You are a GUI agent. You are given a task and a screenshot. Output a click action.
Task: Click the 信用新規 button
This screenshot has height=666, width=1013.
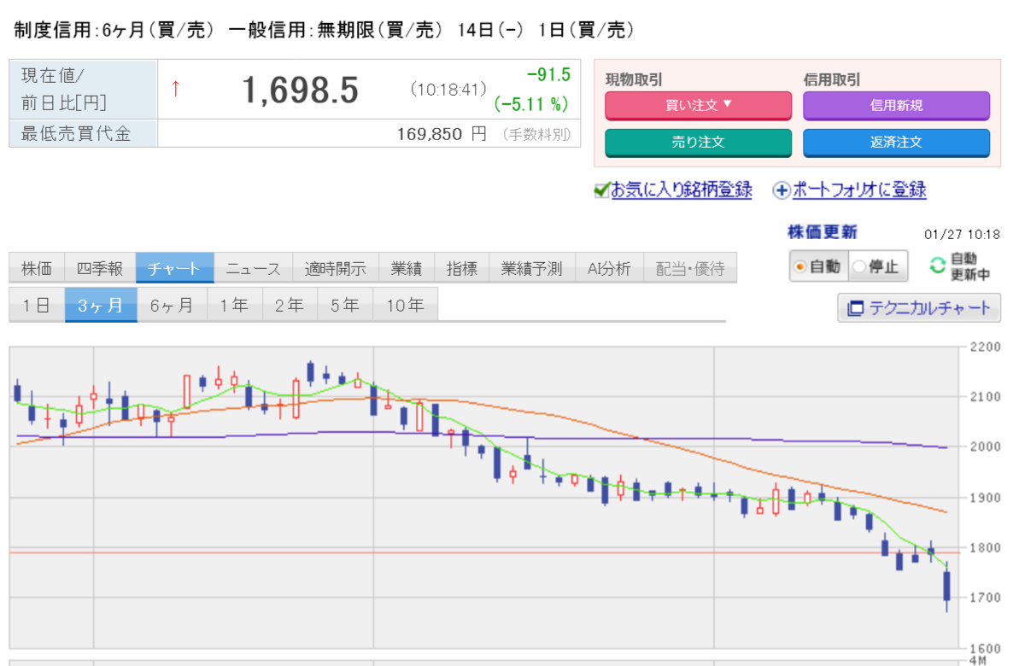(896, 106)
